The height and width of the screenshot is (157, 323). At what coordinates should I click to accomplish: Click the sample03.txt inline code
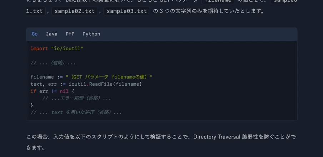127,11
